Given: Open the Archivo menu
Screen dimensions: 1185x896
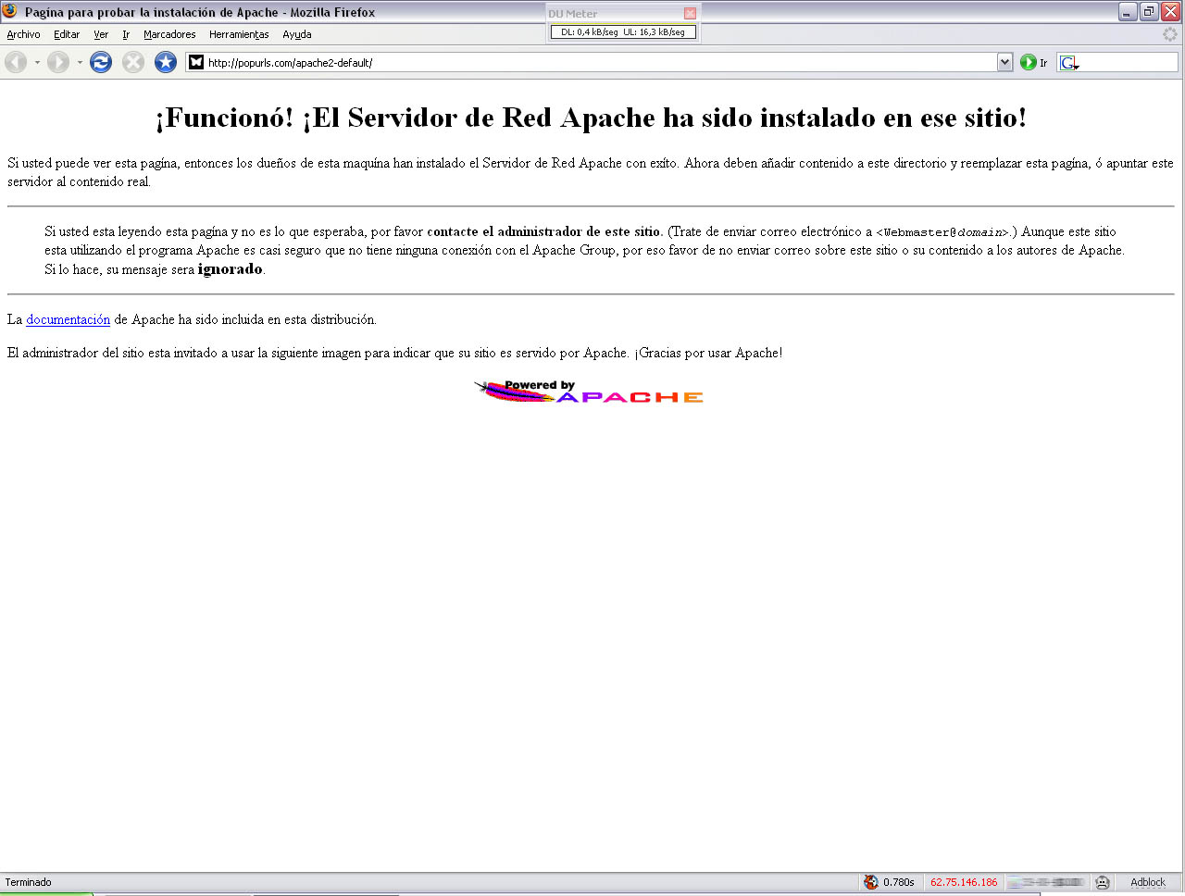Looking at the screenshot, I should [x=23, y=34].
